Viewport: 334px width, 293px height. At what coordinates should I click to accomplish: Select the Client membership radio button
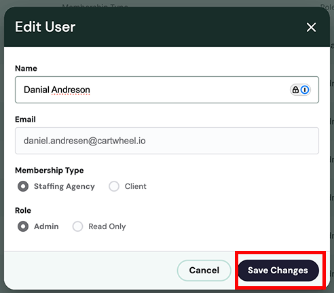click(x=114, y=186)
